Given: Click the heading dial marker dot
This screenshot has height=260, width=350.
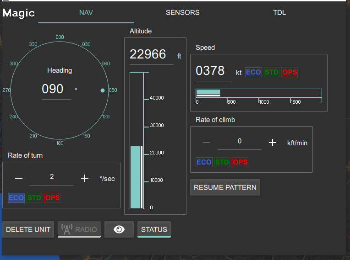Looking at the screenshot, I should pos(103,90).
